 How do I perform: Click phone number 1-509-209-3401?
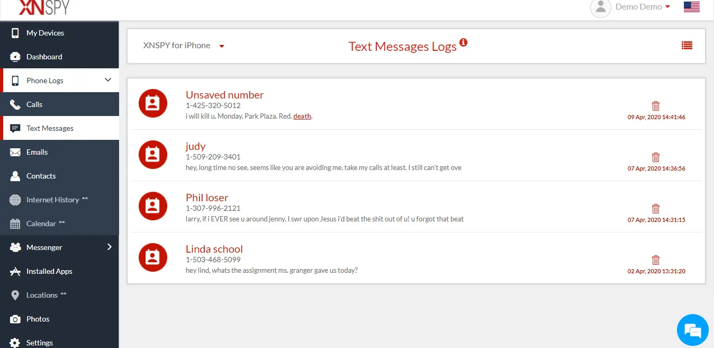[x=213, y=157]
